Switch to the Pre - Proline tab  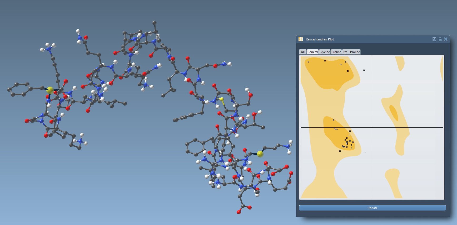click(x=351, y=52)
